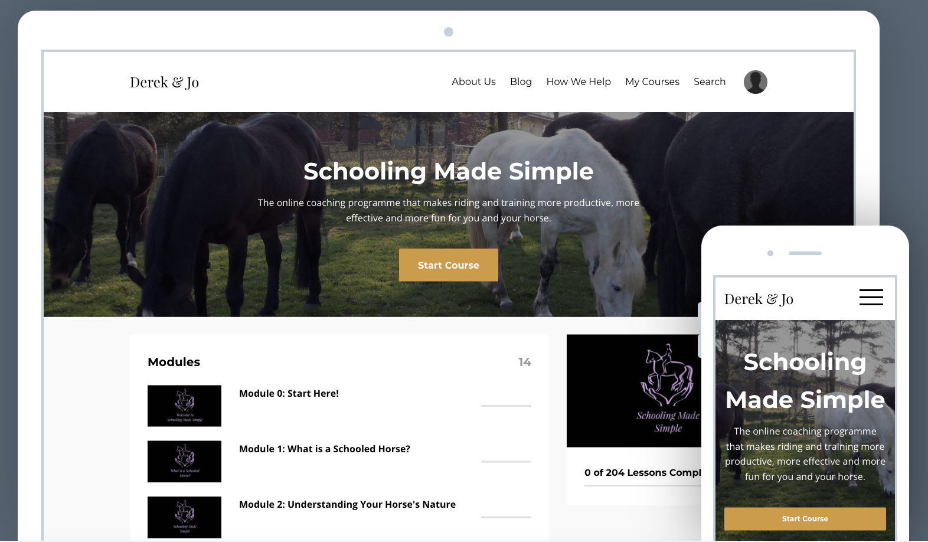The width and height of the screenshot is (928, 542).
Task: Open Module 0: Start Here! link
Action: coord(289,393)
